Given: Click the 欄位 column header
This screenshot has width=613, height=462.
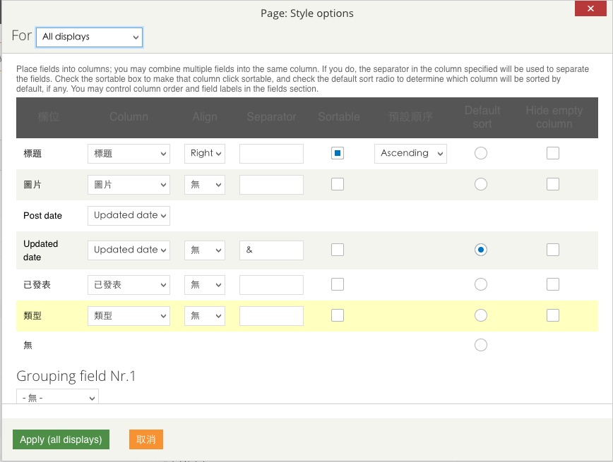Looking at the screenshot, I should (x=49, y=117).
